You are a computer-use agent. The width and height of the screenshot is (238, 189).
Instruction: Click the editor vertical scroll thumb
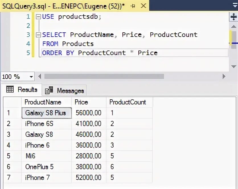coord(234,40)
